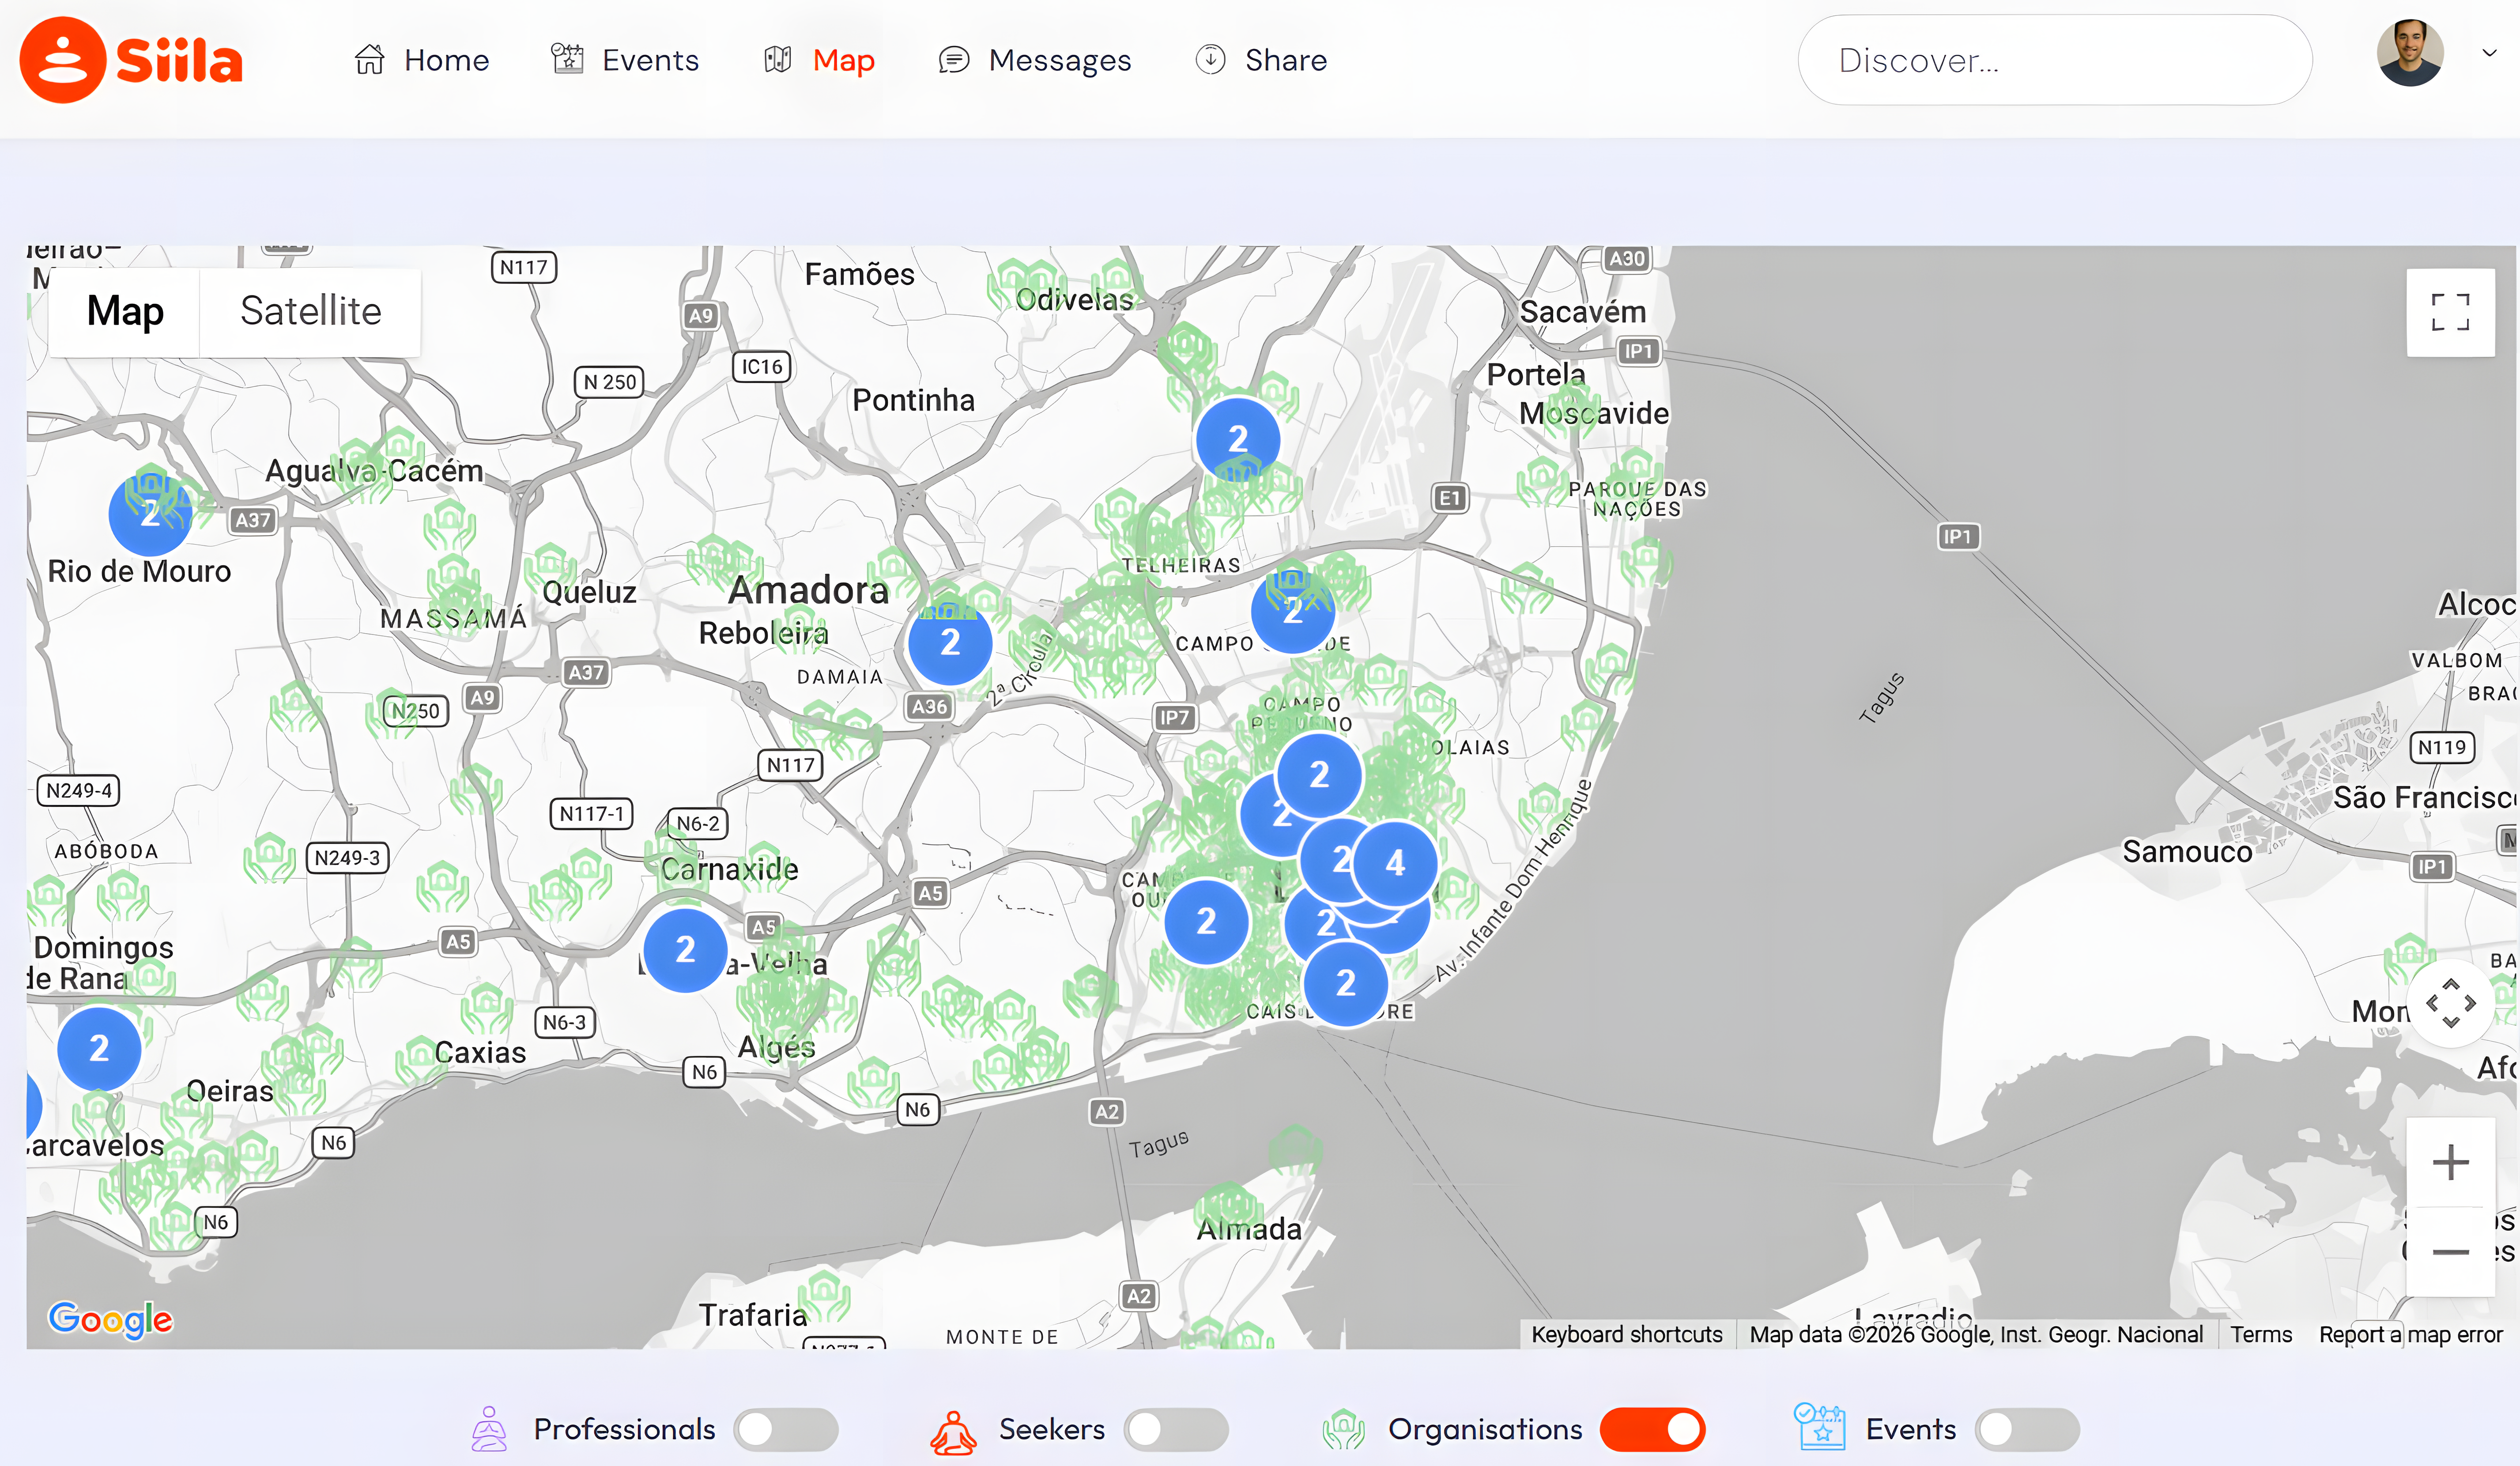The height and width of the screenshot is (1466, 2520).
Task: Open Keyboard shortcuts link
Action: coord(1626,1334)
